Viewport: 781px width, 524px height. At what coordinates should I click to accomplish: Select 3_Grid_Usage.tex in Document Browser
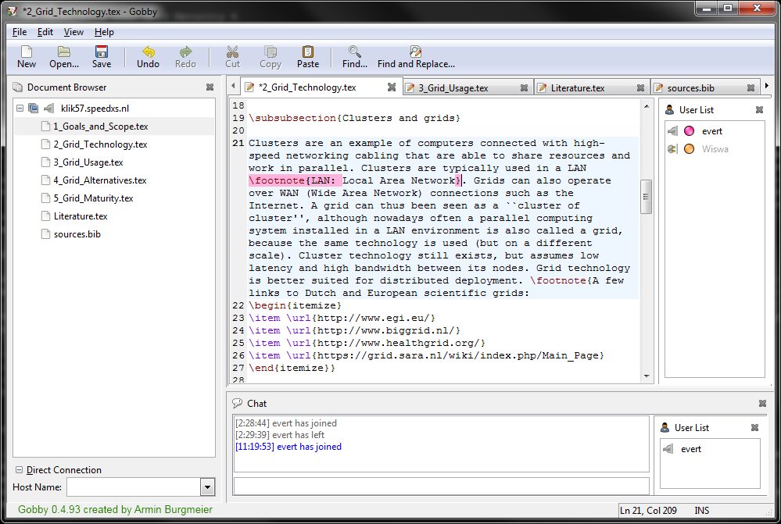click(x=88, y=162)
